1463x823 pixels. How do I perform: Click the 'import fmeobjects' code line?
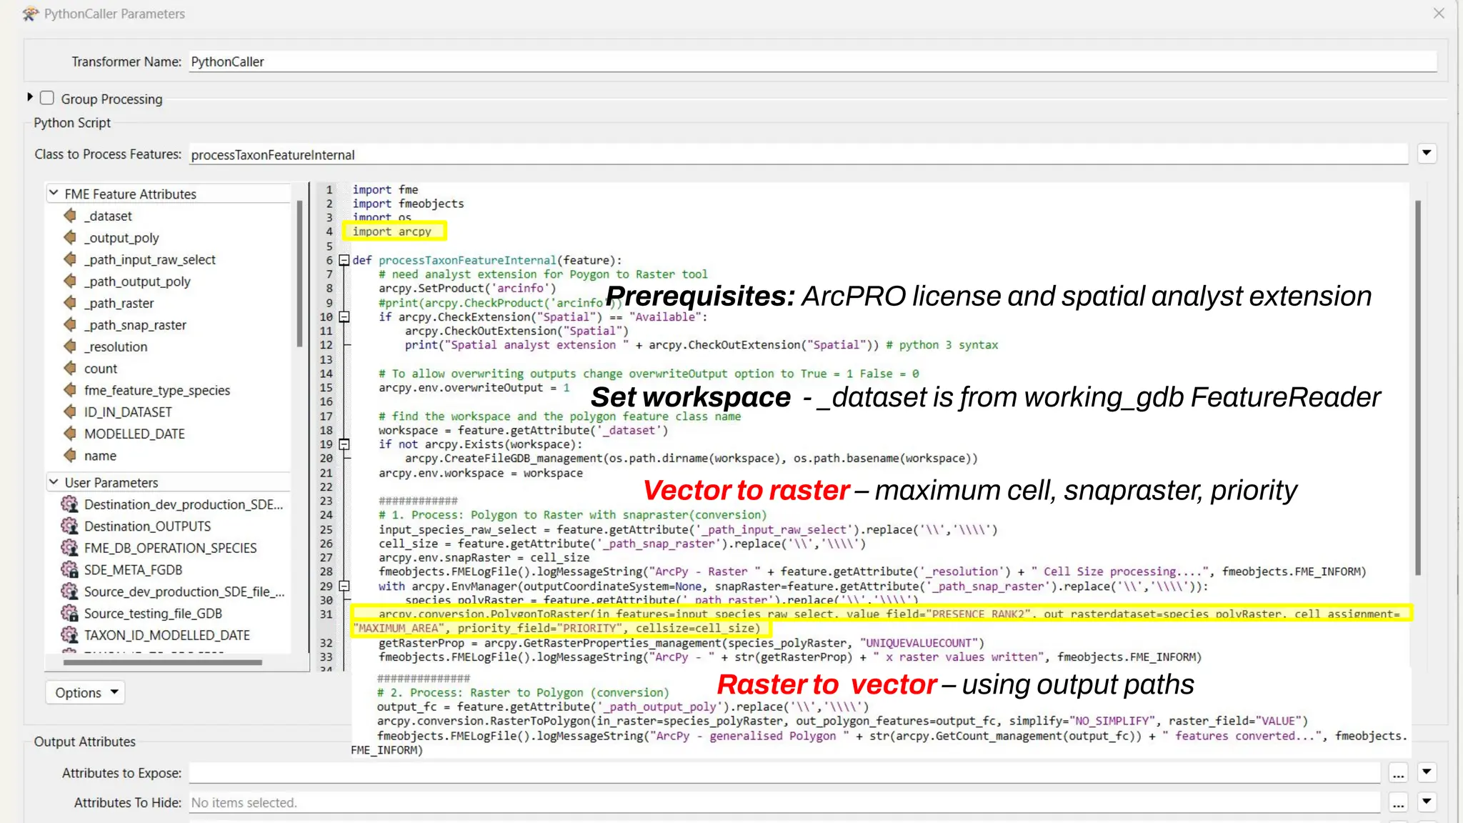[x=409, y=204]
